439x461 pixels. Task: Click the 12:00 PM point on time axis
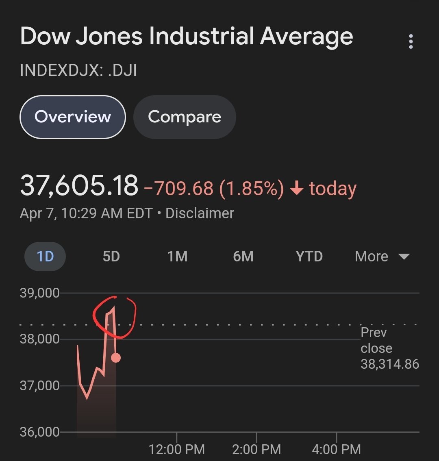point(177,449)
